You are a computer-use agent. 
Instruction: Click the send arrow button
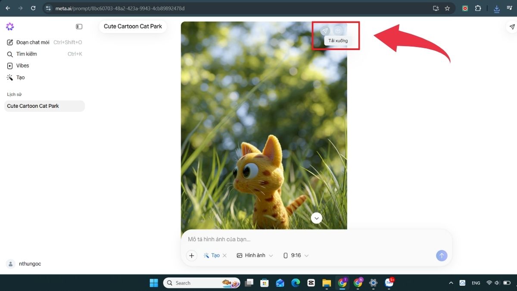point(441,255)
